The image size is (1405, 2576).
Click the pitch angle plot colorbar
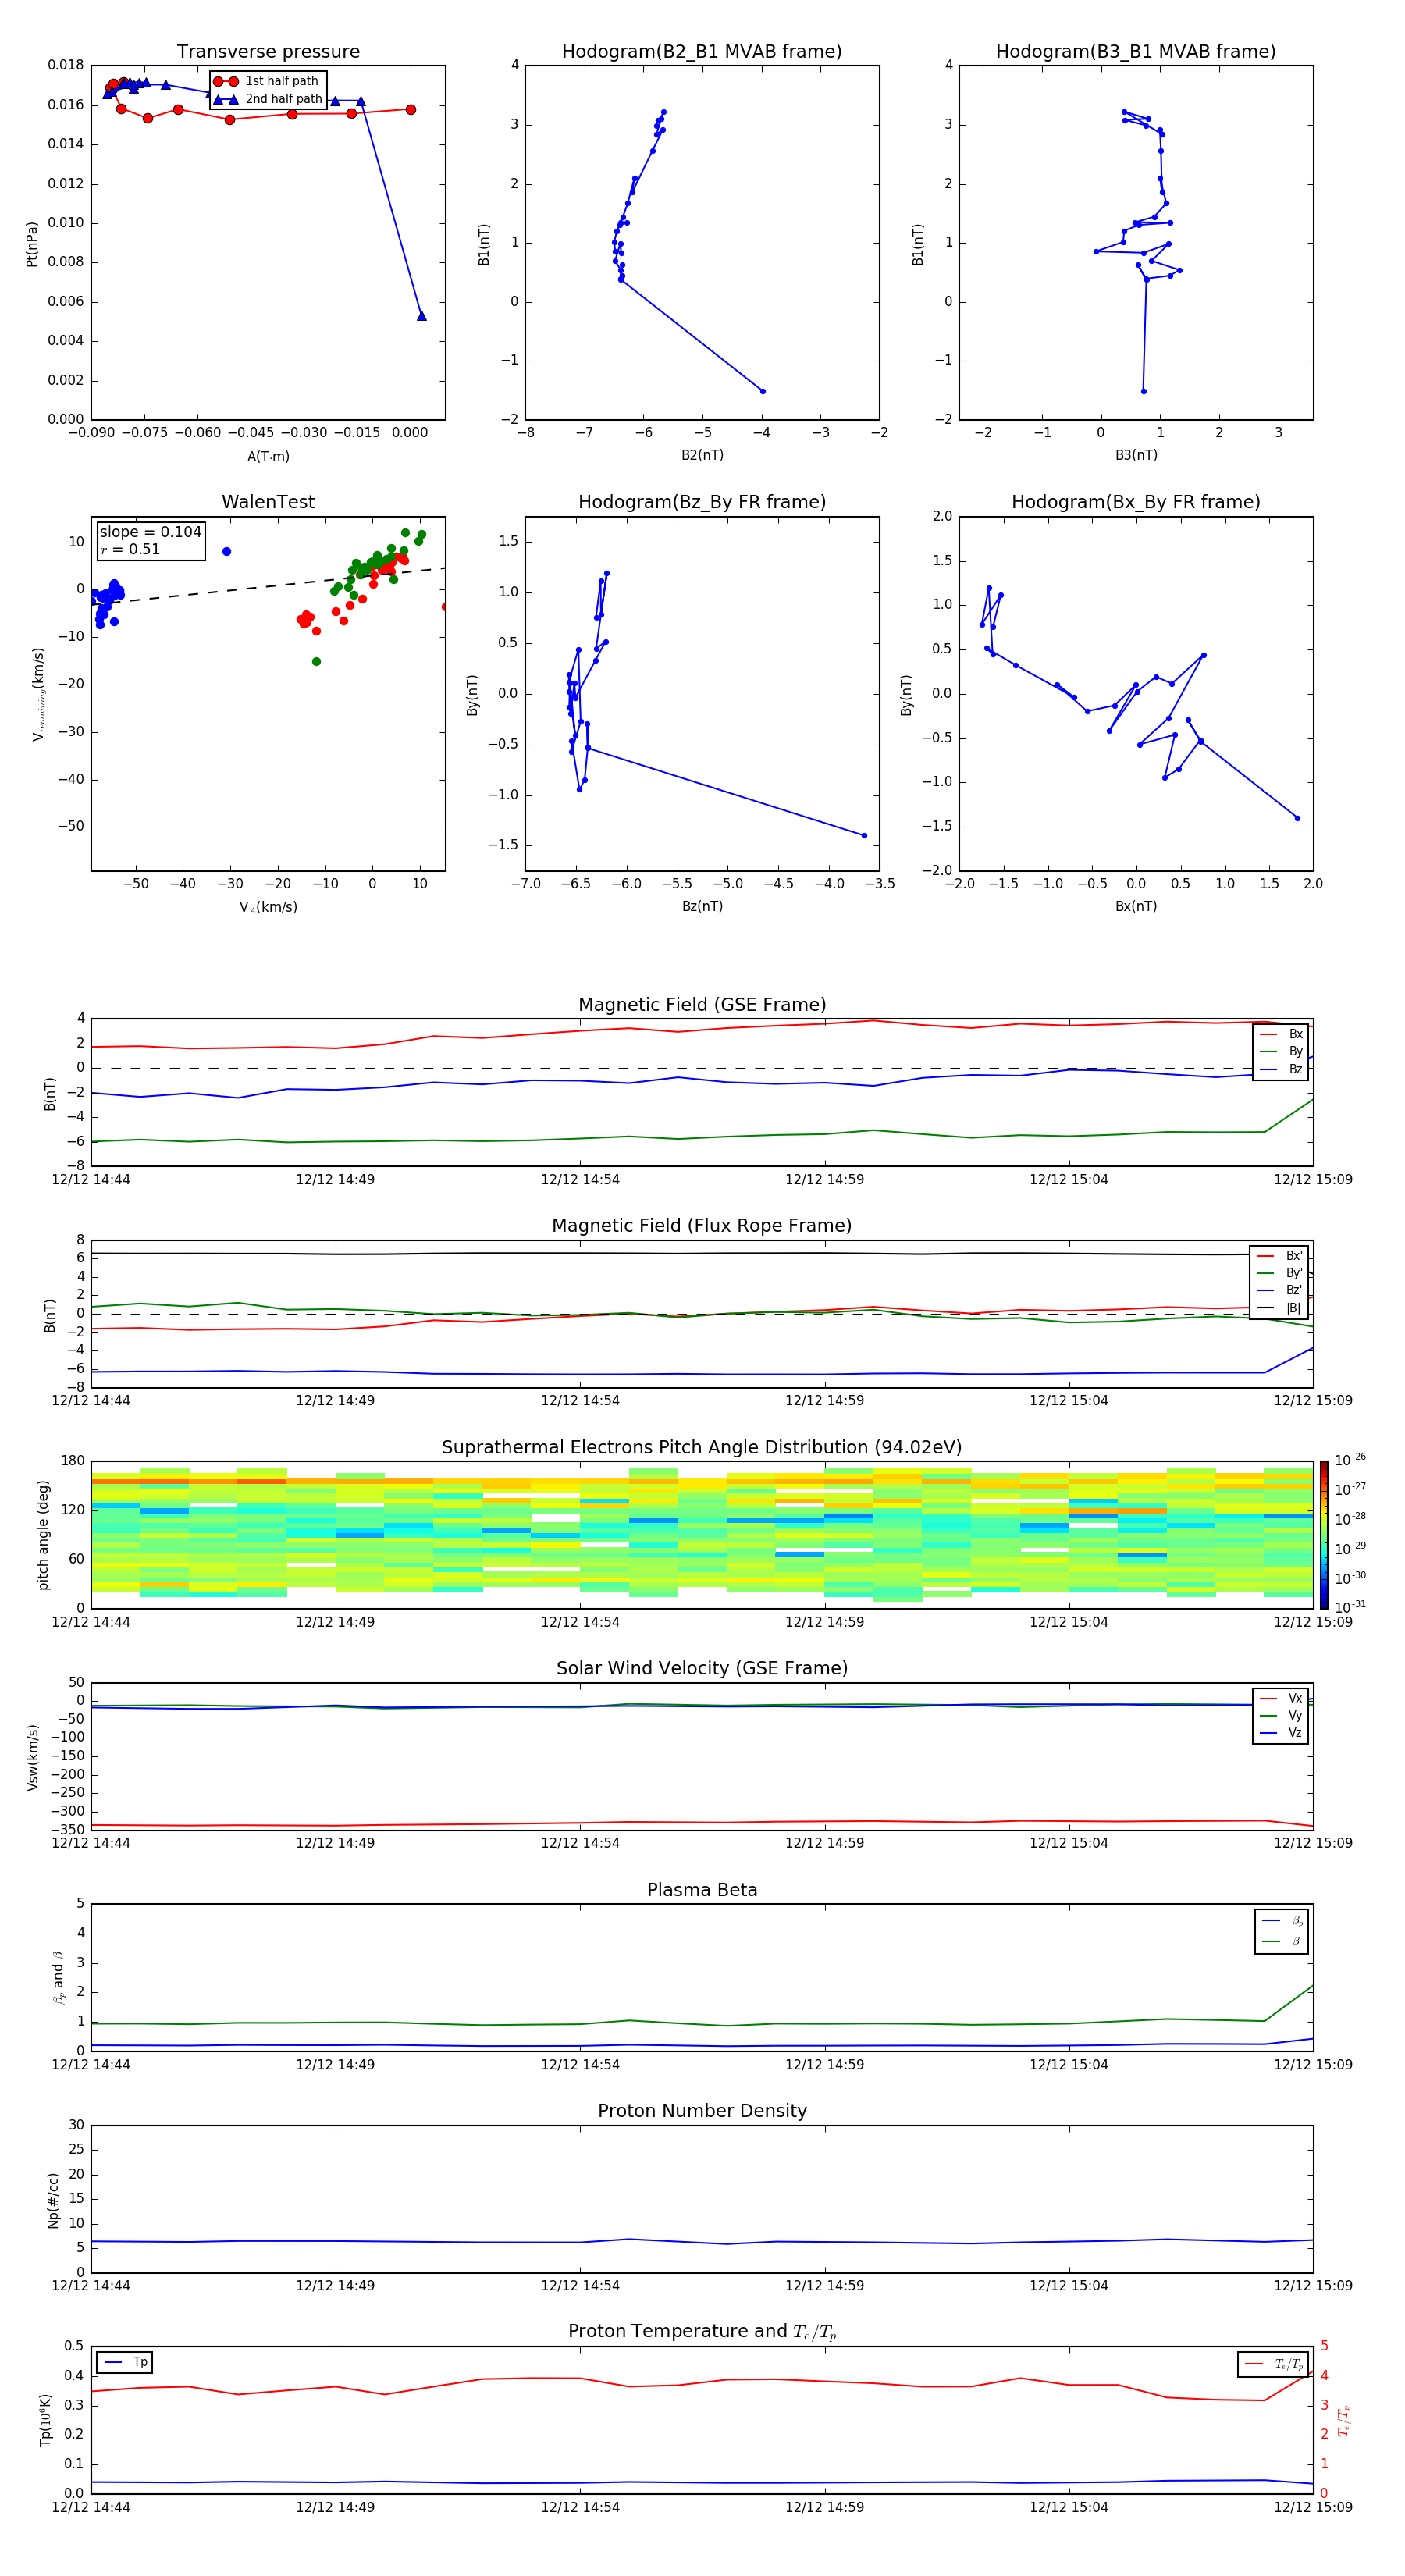pyautogui.click(x=1324, y=1535)
